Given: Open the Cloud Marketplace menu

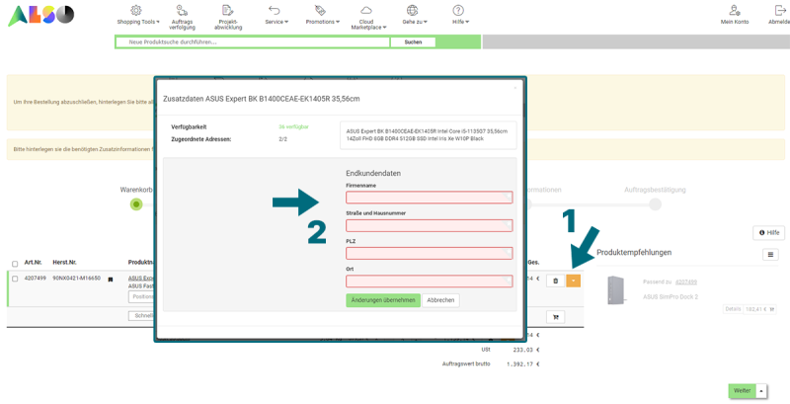Looking at the screenshot, I should pyautogui.click(x=366, y=24).
